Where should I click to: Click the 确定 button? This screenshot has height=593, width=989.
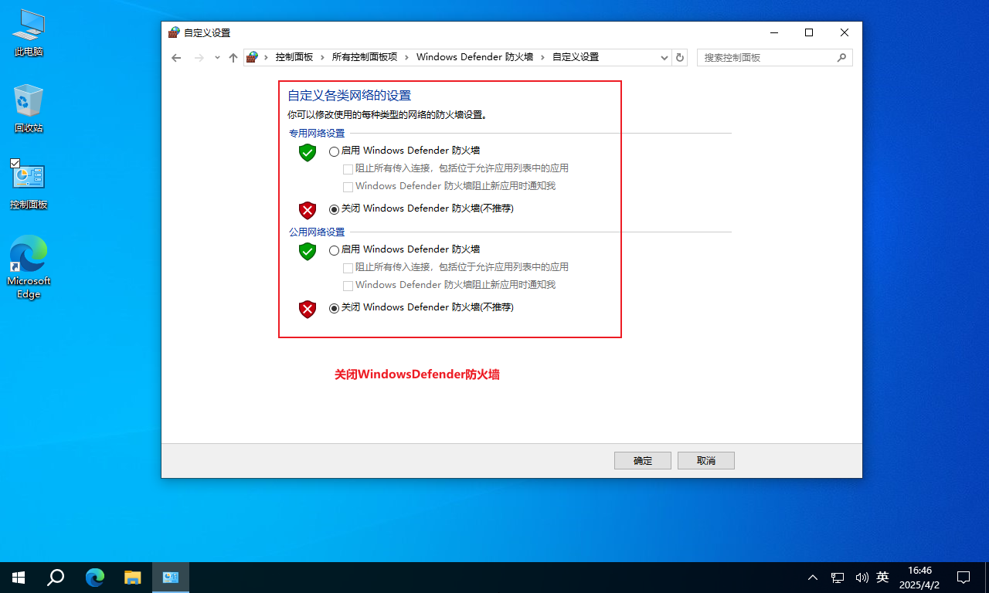click(x=643, y=460)
